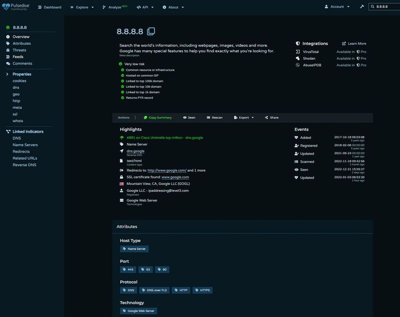Open the Cisco Umbrella top million highlight
The height and width of the screenshot is (317, 400).
(x=165, y=137)
